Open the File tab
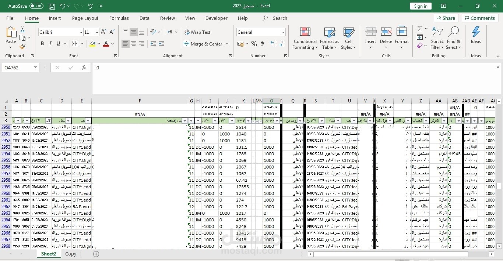The image size is (503, 261). (x=10, y=18)
